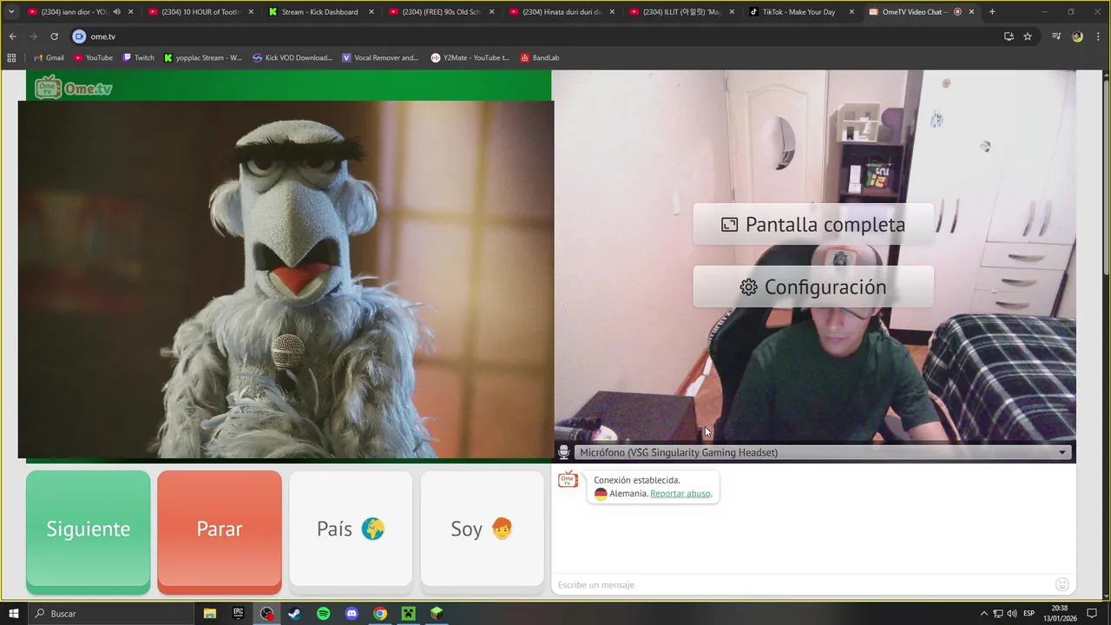Click the ome.tv address bar

pyautogui.click(x=538, y=36)
